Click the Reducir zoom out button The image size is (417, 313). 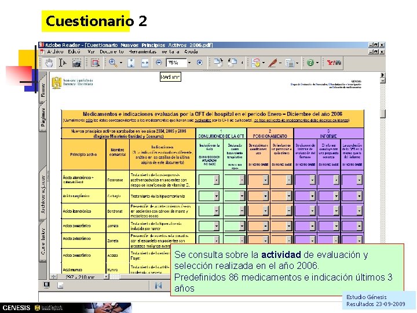159,63
